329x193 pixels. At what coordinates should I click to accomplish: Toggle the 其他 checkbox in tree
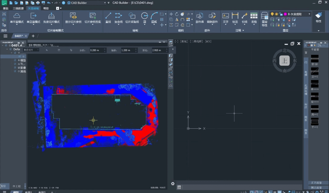point(15,71)
